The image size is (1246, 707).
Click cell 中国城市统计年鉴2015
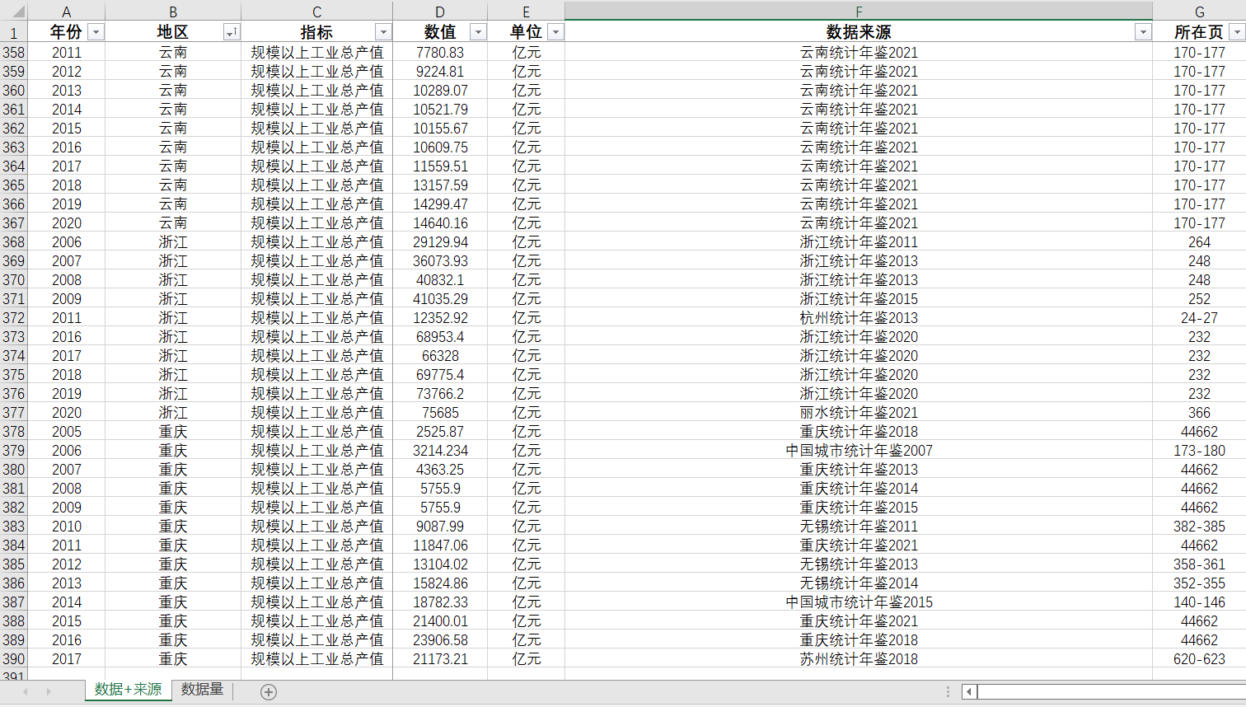click(859, 602)
